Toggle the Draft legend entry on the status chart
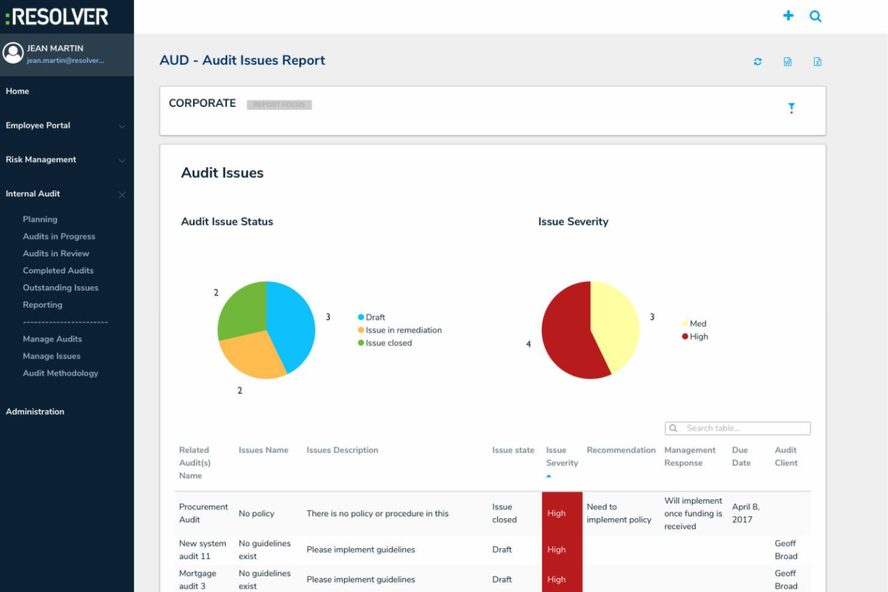Viewport: 888px width, 592px height. pos(372,317)
